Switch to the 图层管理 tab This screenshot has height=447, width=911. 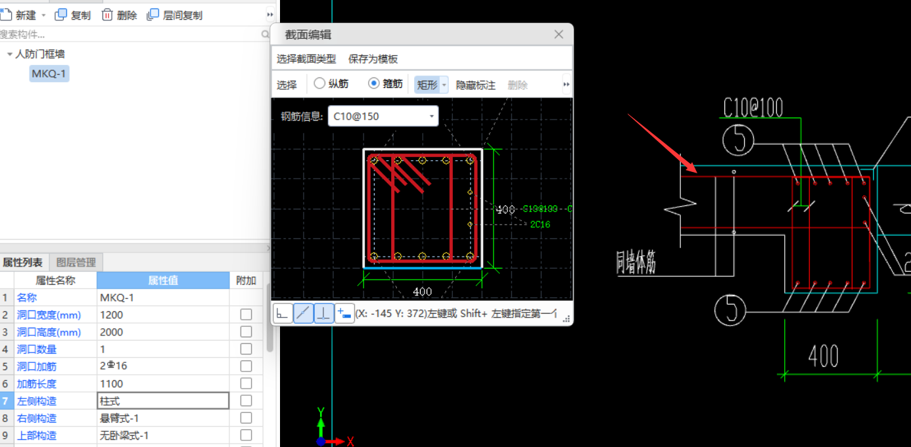[76, 263]
